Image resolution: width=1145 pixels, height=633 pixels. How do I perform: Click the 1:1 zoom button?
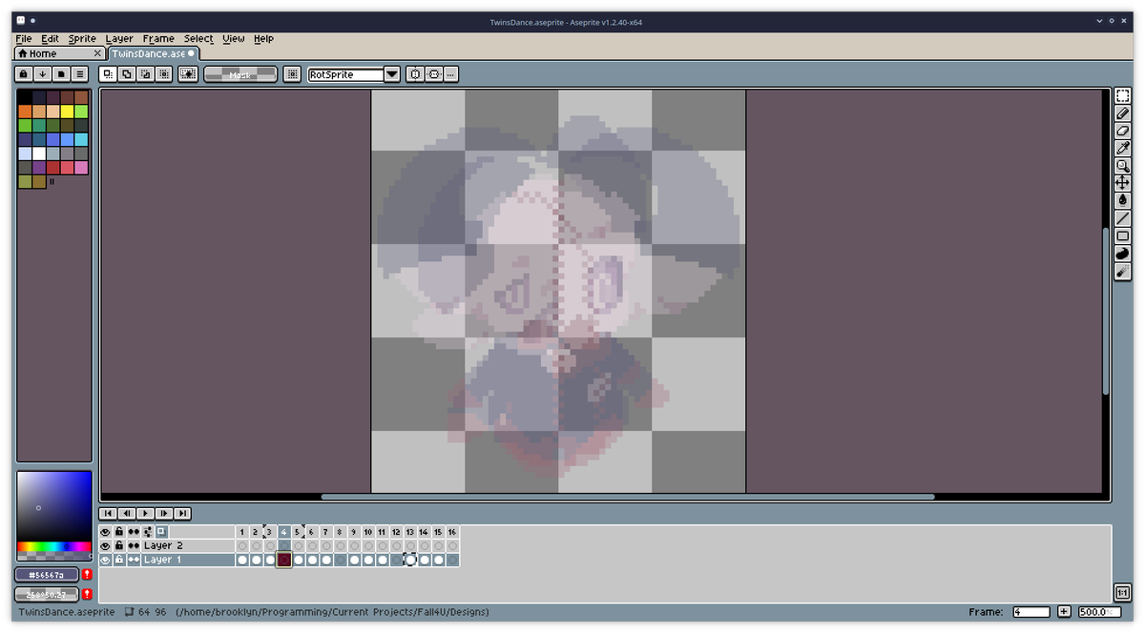click(x=1123, y=592)
